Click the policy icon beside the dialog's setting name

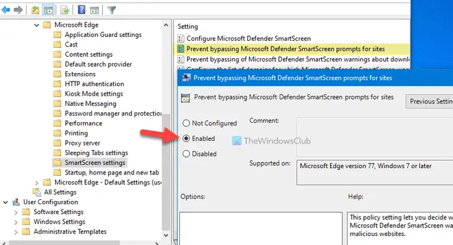tap(185, 98)
